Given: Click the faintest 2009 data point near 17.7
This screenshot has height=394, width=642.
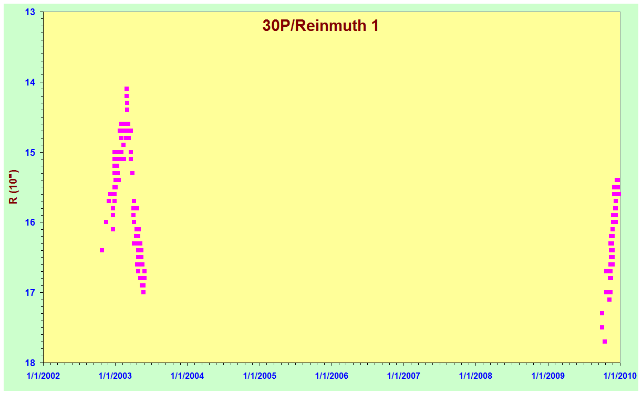Looking at the screenshot, I should pos(605,342).
